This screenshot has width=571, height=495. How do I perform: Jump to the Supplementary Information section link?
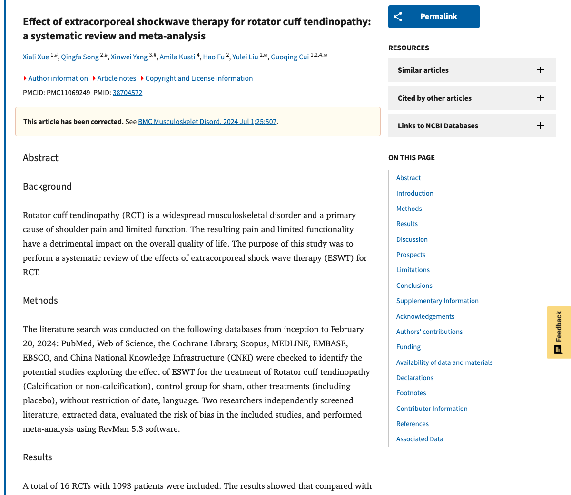coord(437,301)
